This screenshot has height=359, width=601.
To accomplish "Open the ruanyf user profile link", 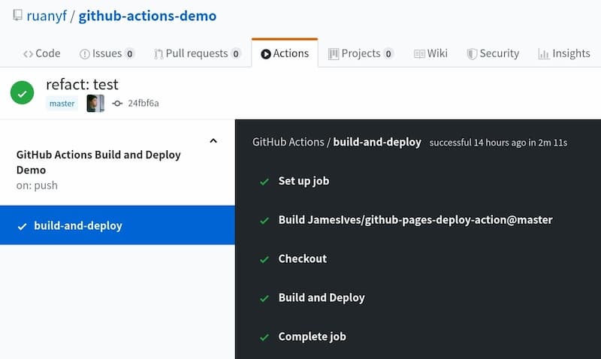I will (48, 15).
